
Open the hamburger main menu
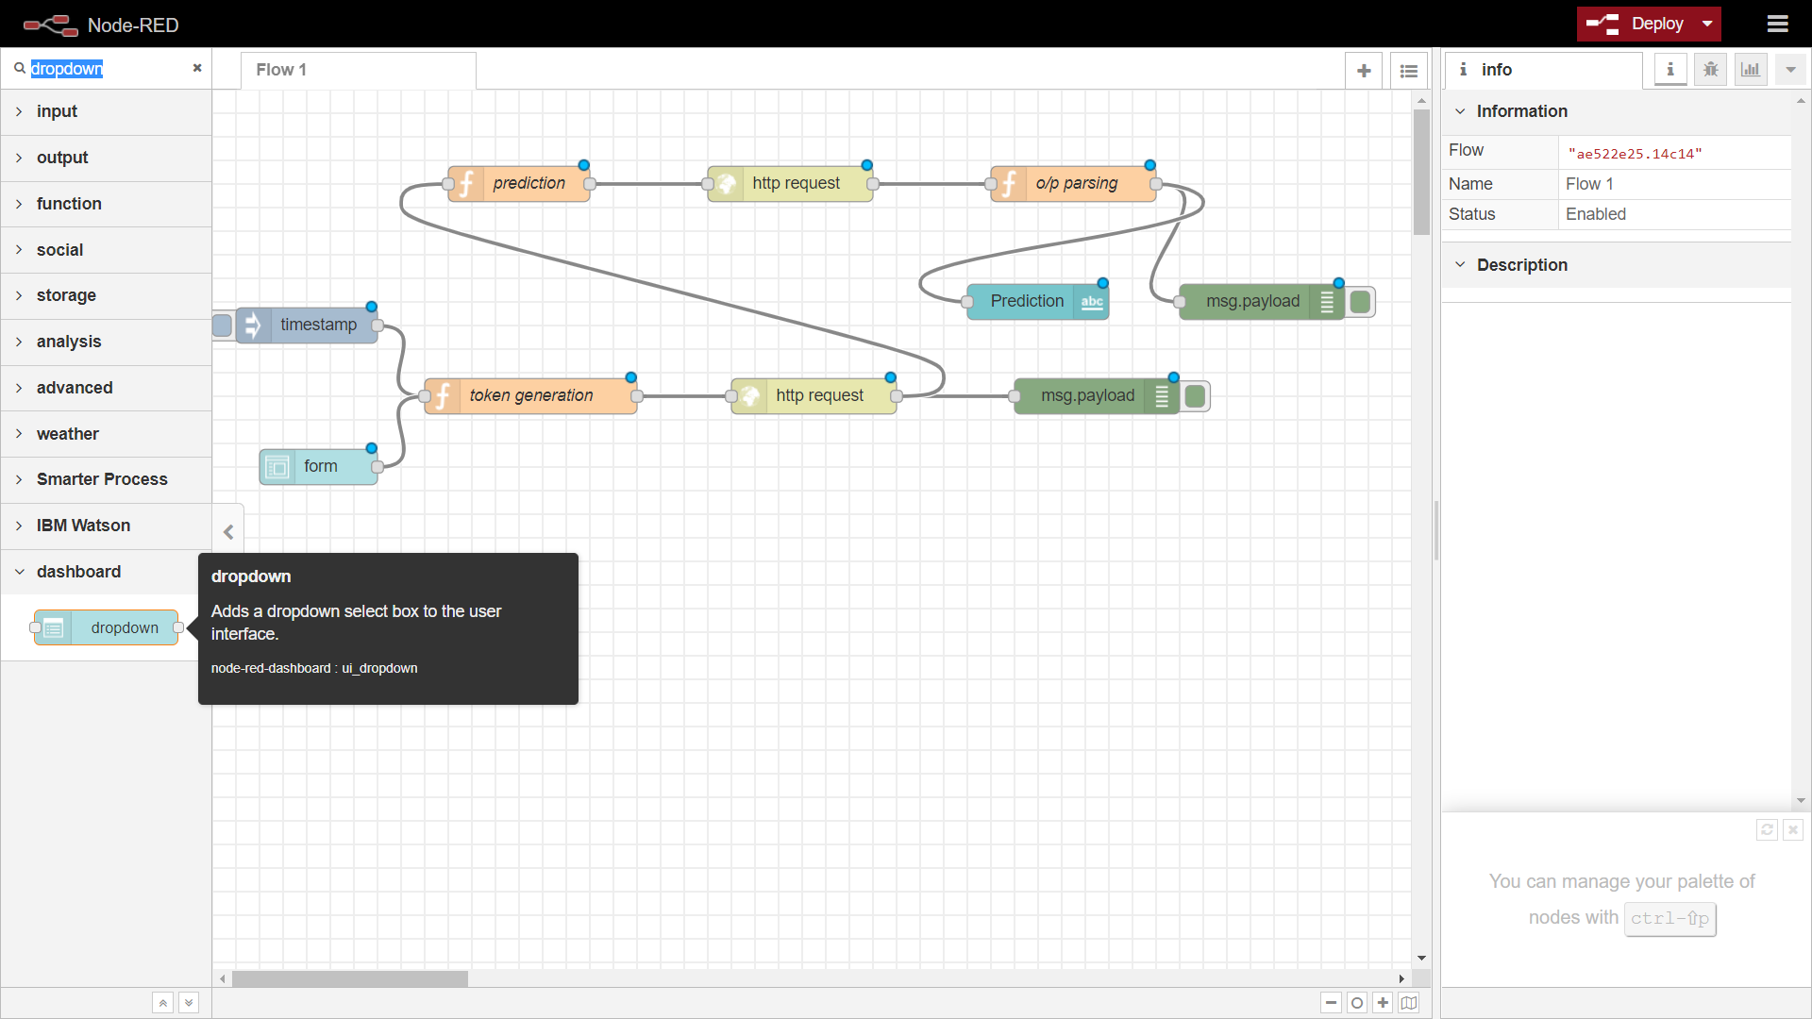point(1777,24)
